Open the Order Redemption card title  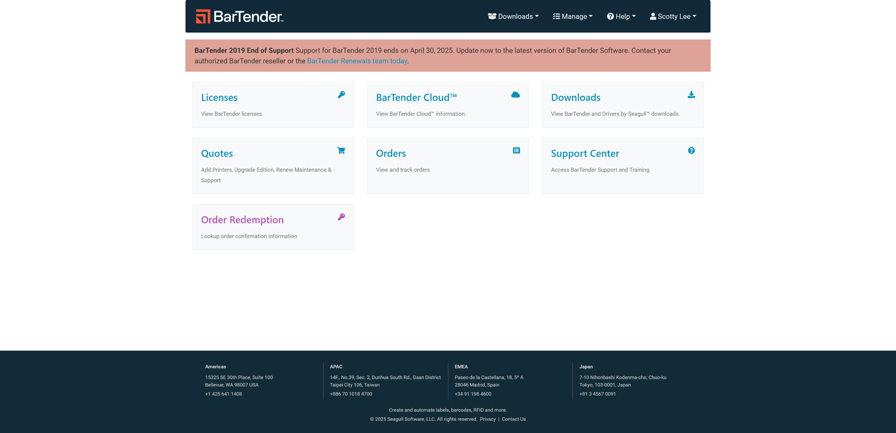pos(242,220)
